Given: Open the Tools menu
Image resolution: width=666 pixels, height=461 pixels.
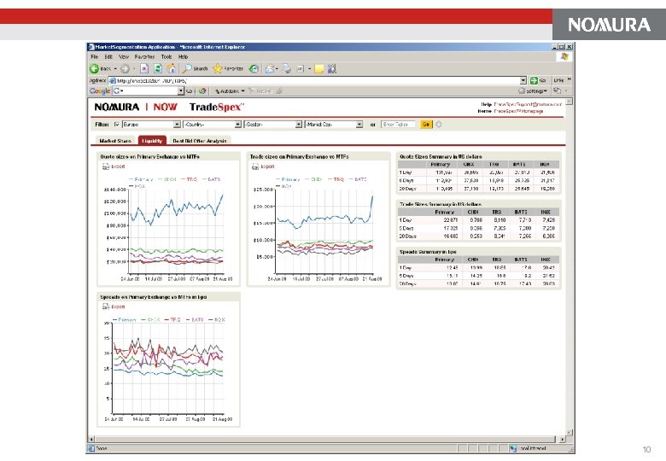Looking at the screenshot, I should click(166, 56).
